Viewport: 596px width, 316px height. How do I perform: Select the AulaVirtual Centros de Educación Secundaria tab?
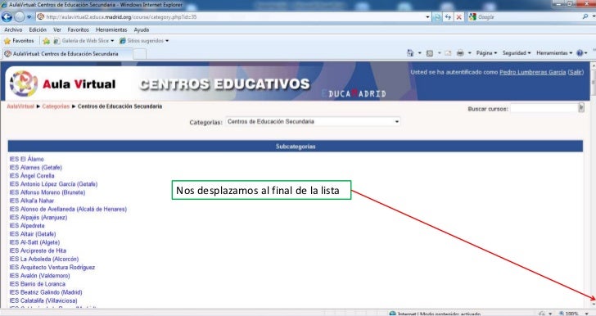click(68, 54)
